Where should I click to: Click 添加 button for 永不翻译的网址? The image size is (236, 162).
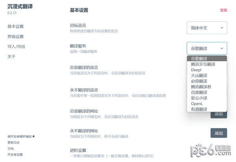coord(219,133)
